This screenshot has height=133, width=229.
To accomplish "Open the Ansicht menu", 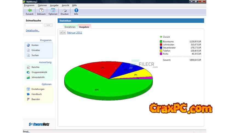I will [x=65, y=5].
